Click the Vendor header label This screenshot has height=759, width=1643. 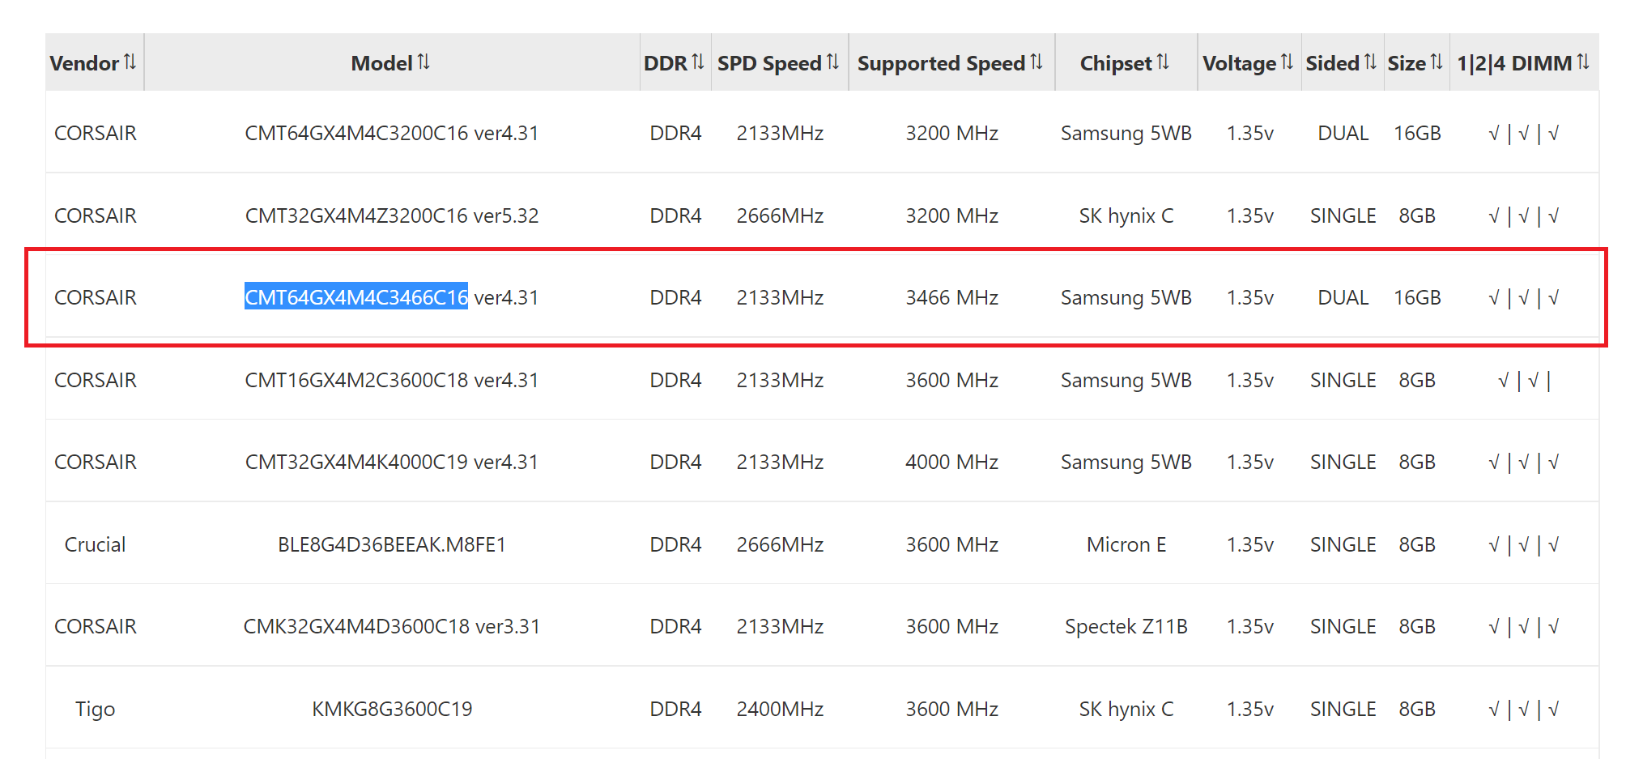click(84, 63)
